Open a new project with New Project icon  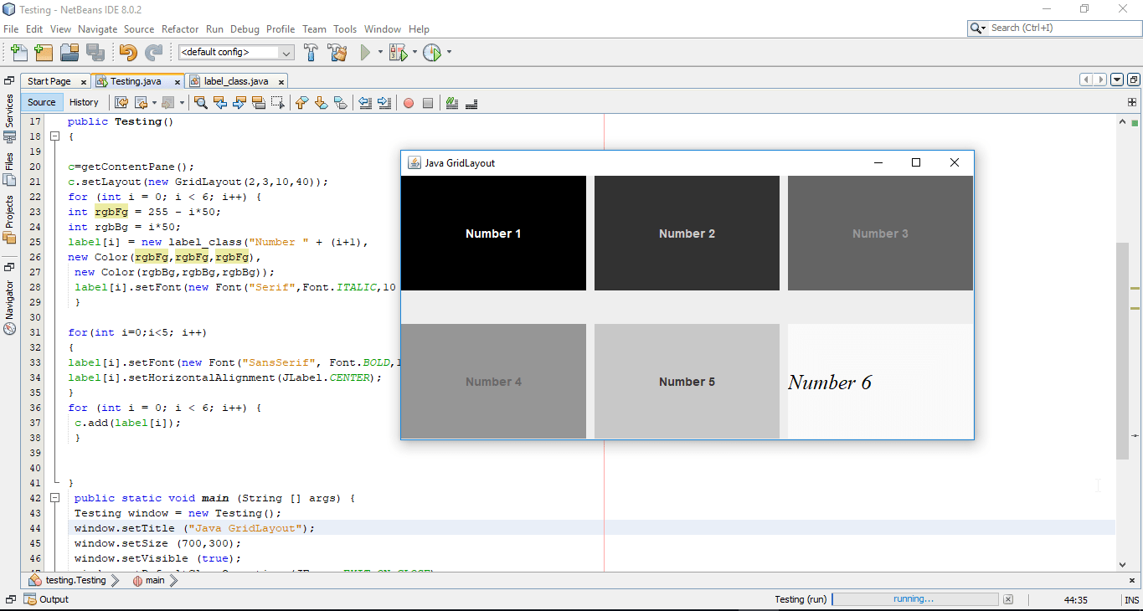click(x=44, y=52)
